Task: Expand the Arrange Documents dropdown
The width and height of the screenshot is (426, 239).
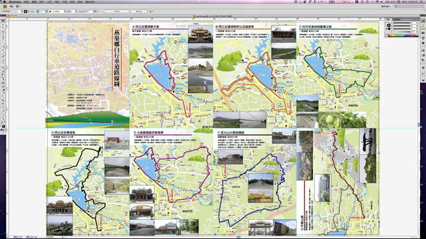Action: coord(18,6)
